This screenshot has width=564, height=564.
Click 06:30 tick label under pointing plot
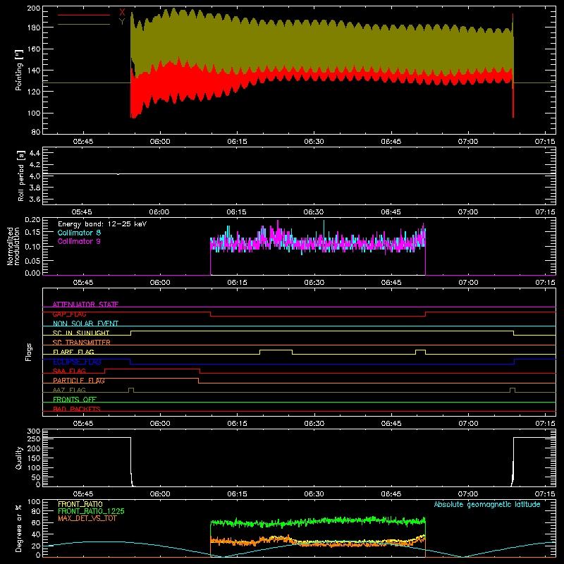314,142
